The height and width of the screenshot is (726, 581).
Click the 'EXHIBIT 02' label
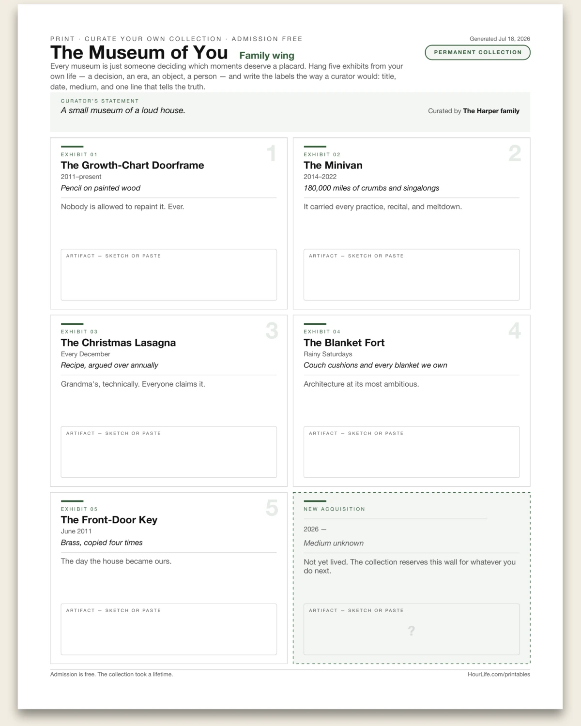pos(322,154)
